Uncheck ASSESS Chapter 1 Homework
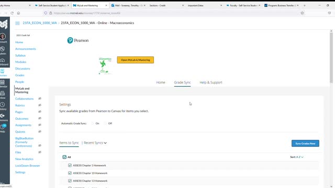 (70, 166)
